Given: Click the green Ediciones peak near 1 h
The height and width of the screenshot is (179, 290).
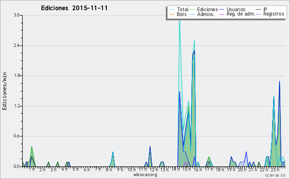Looking at the screenshot, I should (x=31, y=147).
